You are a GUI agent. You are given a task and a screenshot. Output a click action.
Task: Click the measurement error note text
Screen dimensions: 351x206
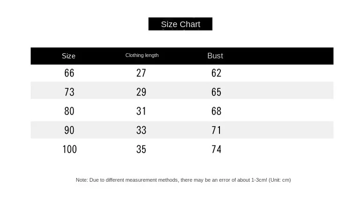[183, 180]
